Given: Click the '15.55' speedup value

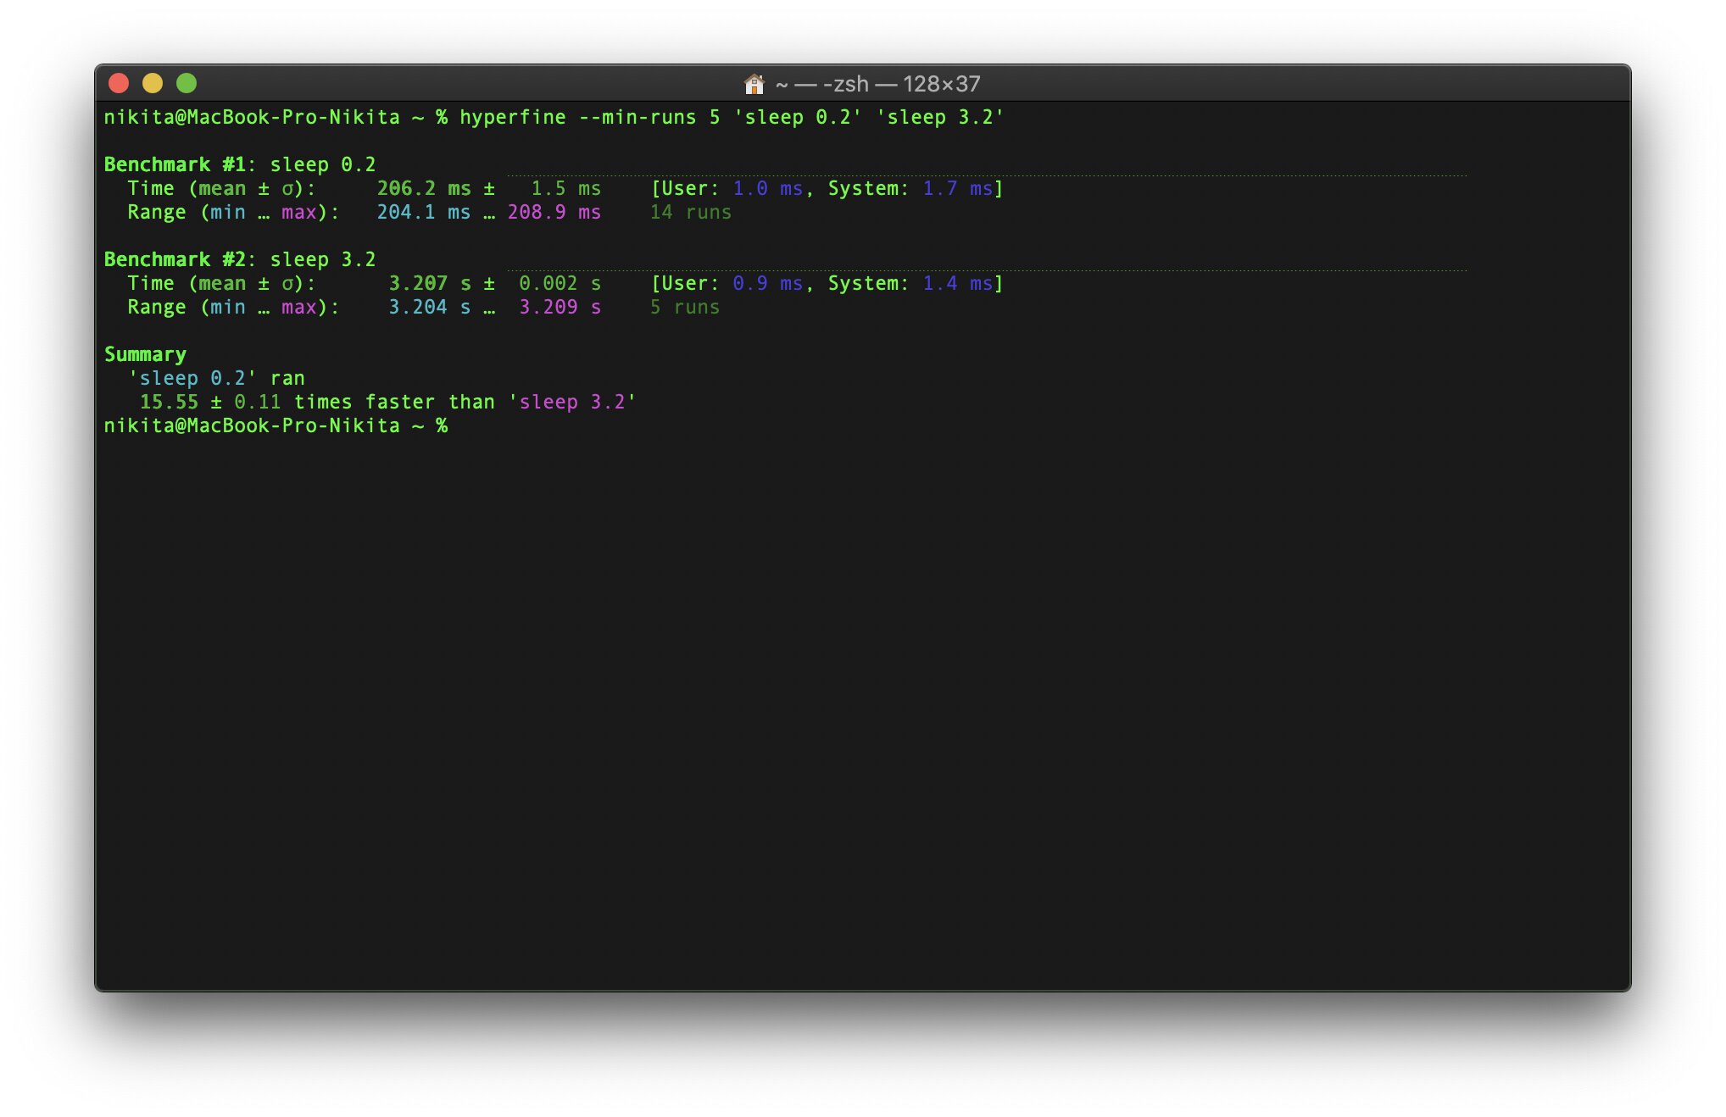Looking at the screenshot, I should click(169, 402).
